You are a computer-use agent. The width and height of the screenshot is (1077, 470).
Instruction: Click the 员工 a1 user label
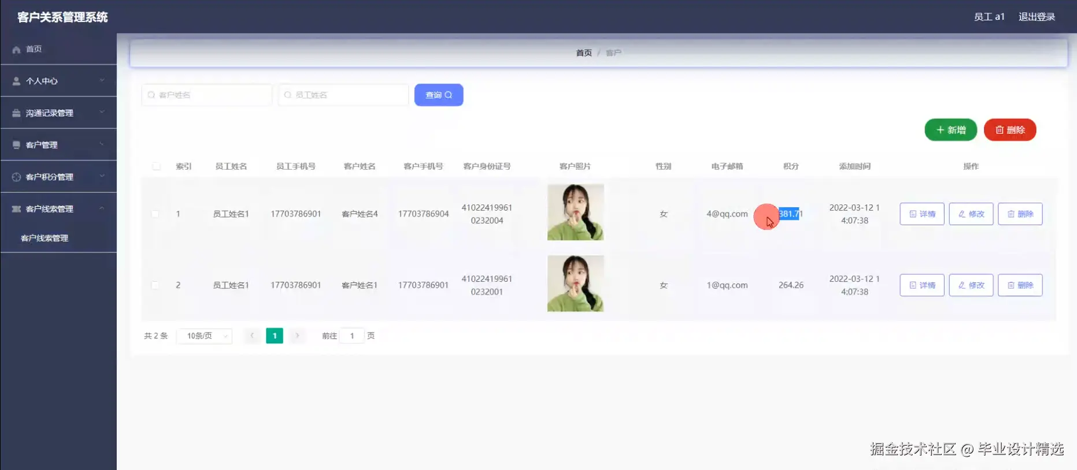coord(989,17)
